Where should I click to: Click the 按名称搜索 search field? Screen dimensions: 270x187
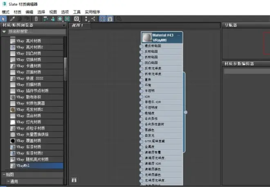(x=37, y=31)
